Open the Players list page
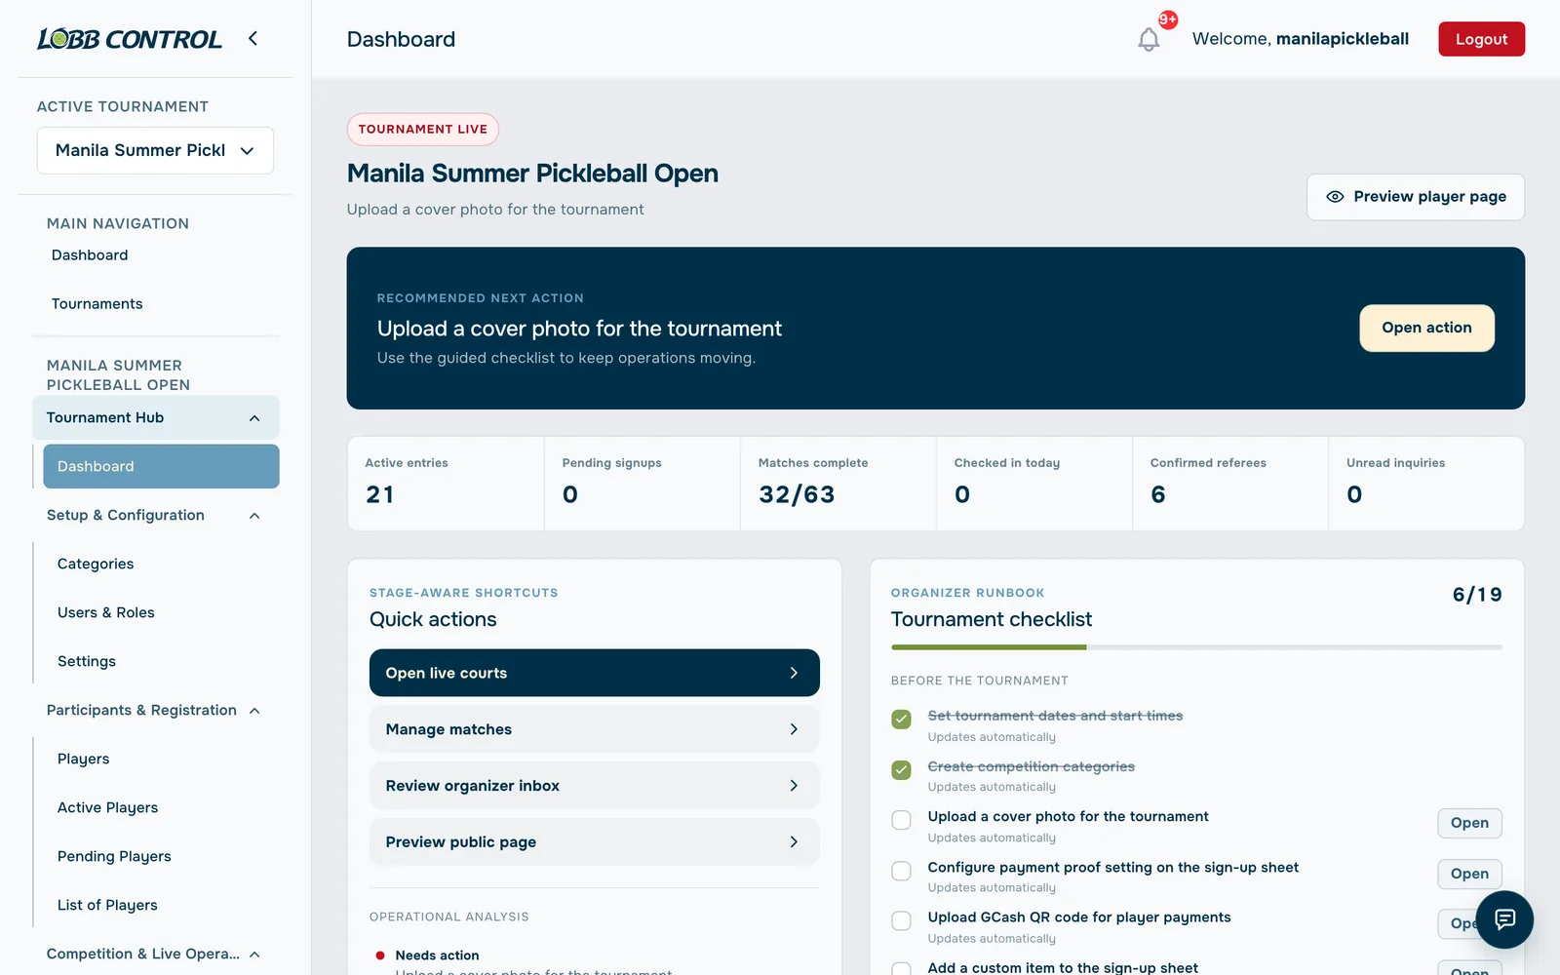Viewport: 1560px width, 975px height. click(84, 759)
